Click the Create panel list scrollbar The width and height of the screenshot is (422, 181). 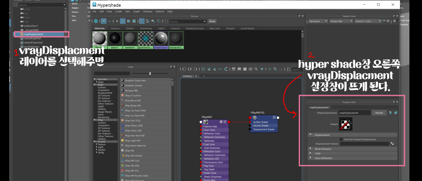click(x=173, y=83)
